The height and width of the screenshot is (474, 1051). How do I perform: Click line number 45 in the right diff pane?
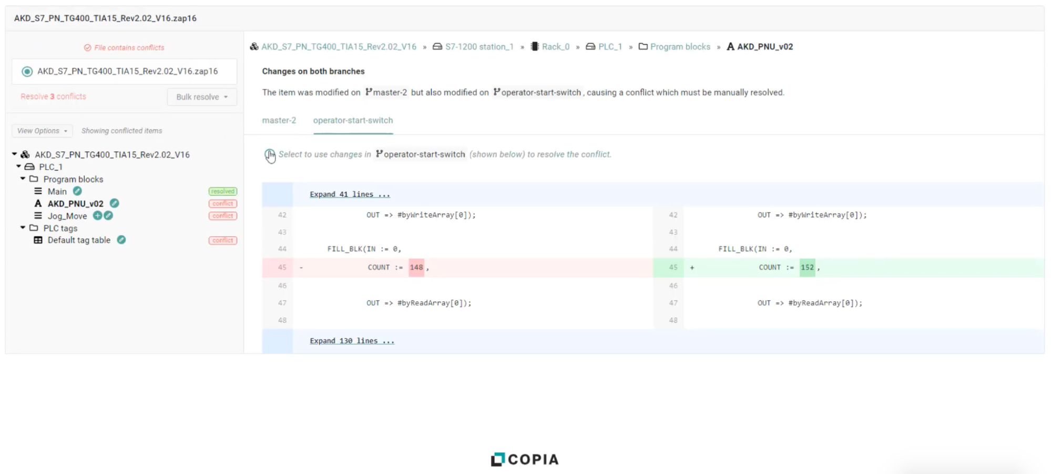[x=673, y=267]
